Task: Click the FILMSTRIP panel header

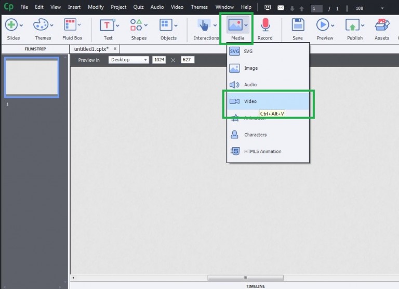Action: [35, 49]
